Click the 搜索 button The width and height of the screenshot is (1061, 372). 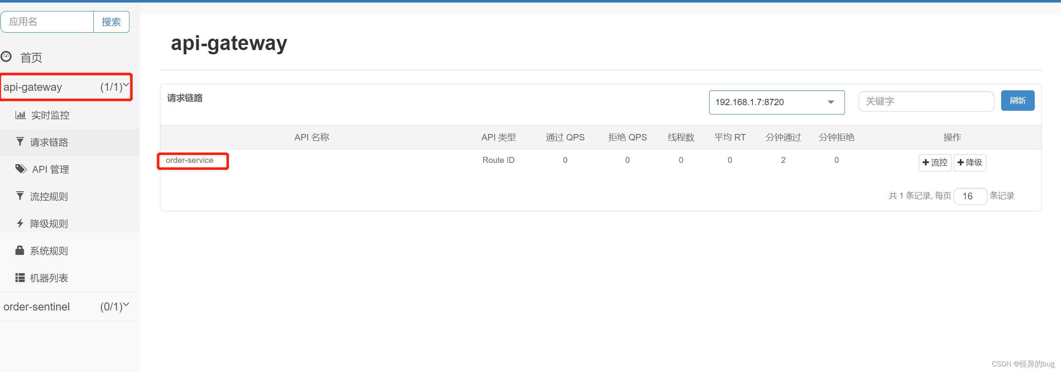[111, 22]
